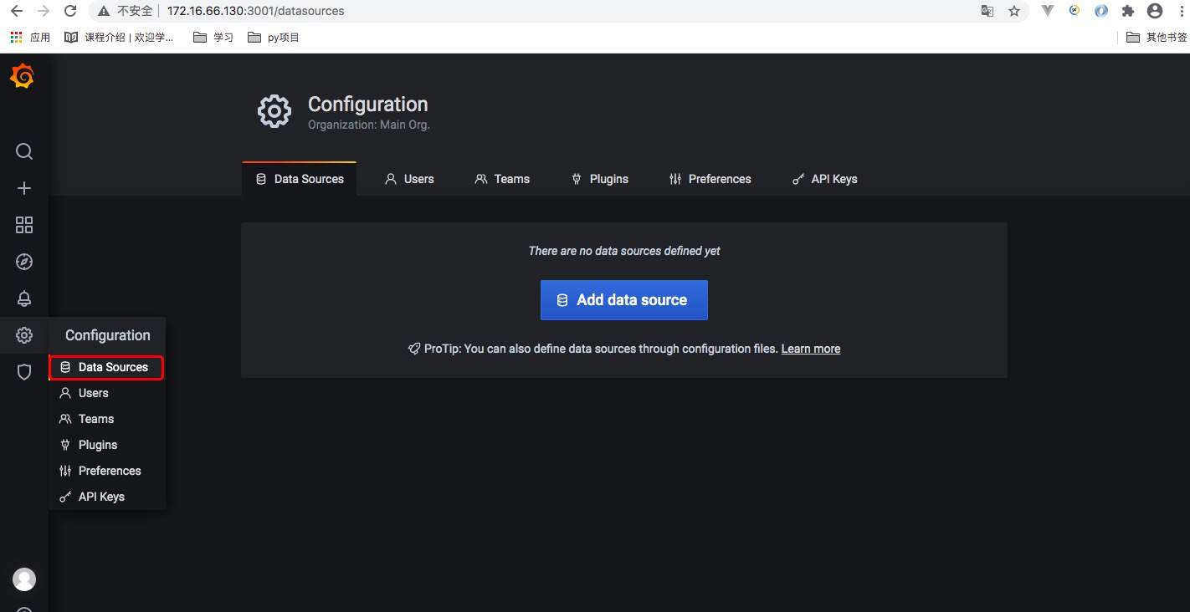Switch to the Users tab

click(409, 179)
